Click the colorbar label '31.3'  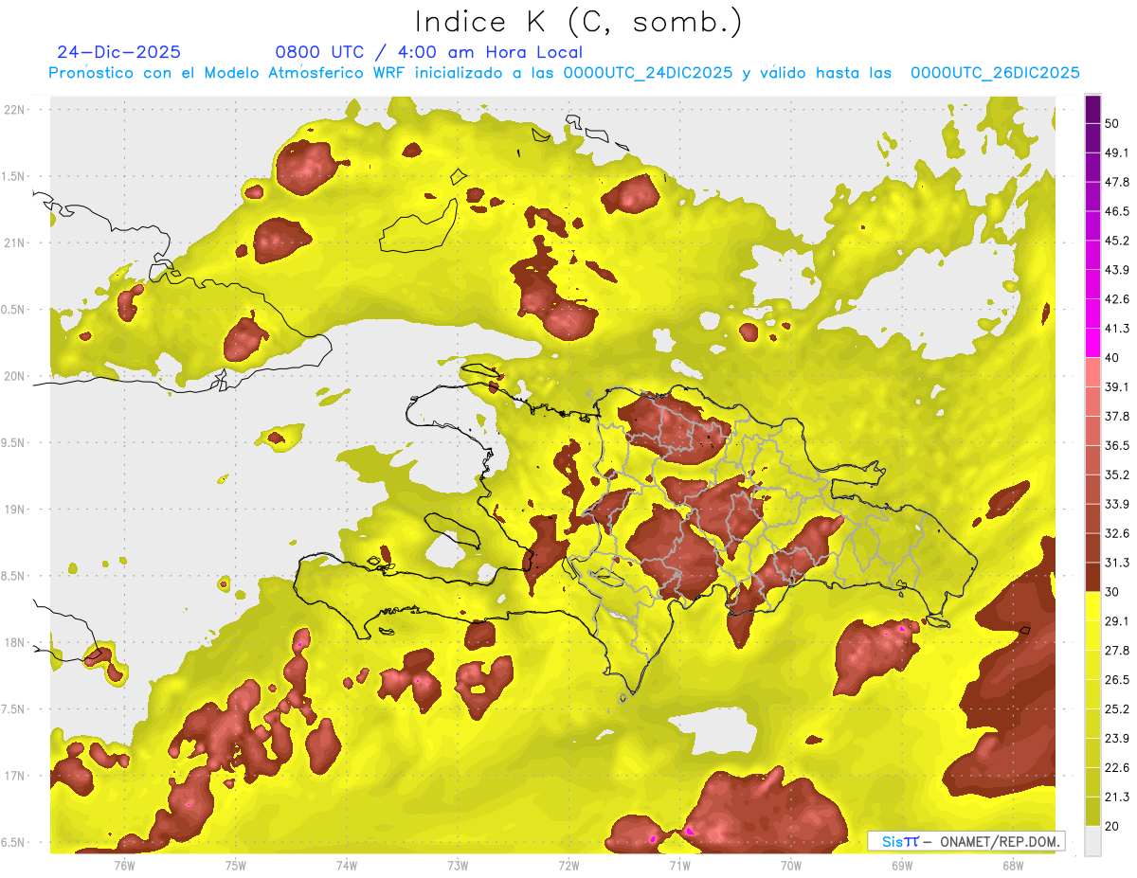click(1117, 563)
